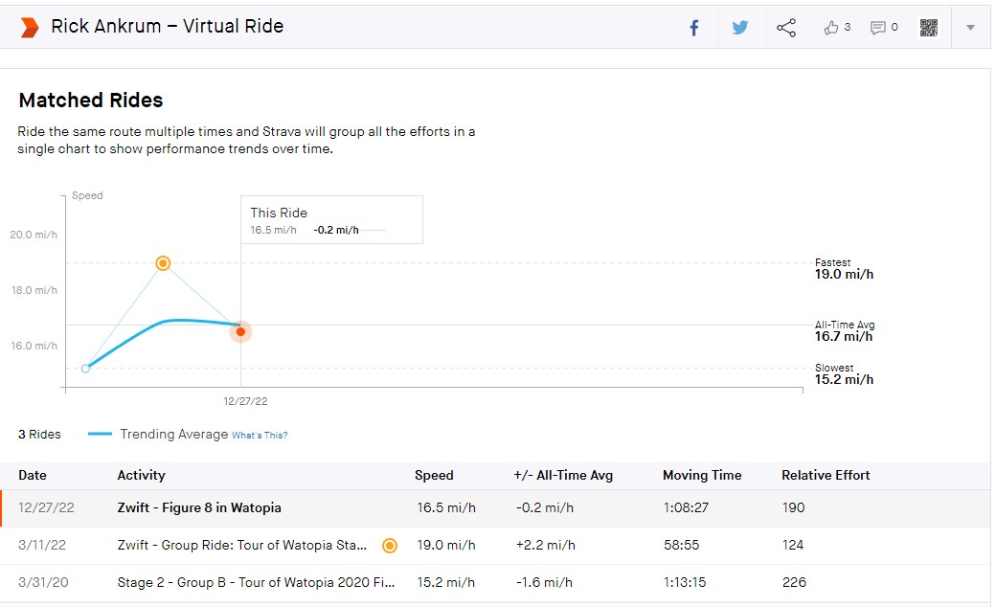Click the Relative Effort column header
Viewport: 996px width, 607px height.
826,475
